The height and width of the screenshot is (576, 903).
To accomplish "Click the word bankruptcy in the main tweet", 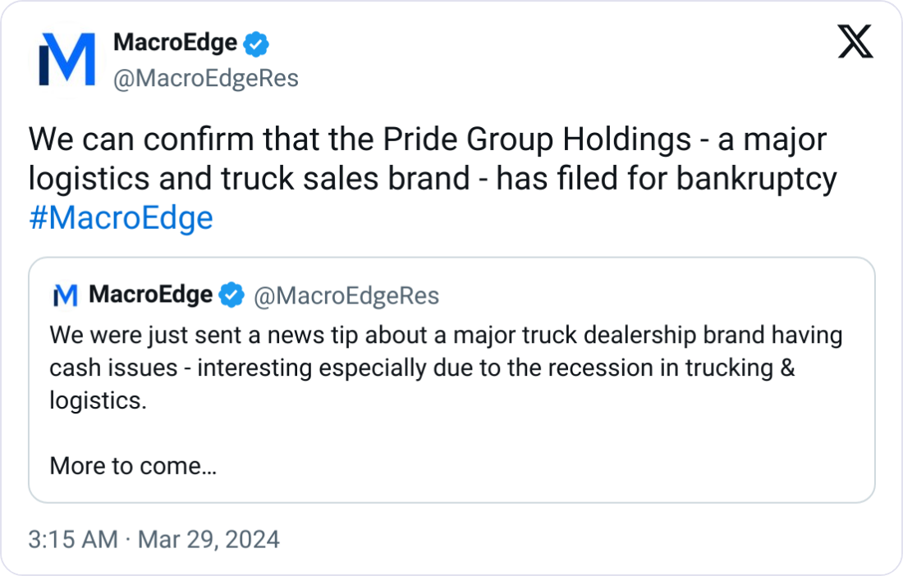I will pos(756,179).
